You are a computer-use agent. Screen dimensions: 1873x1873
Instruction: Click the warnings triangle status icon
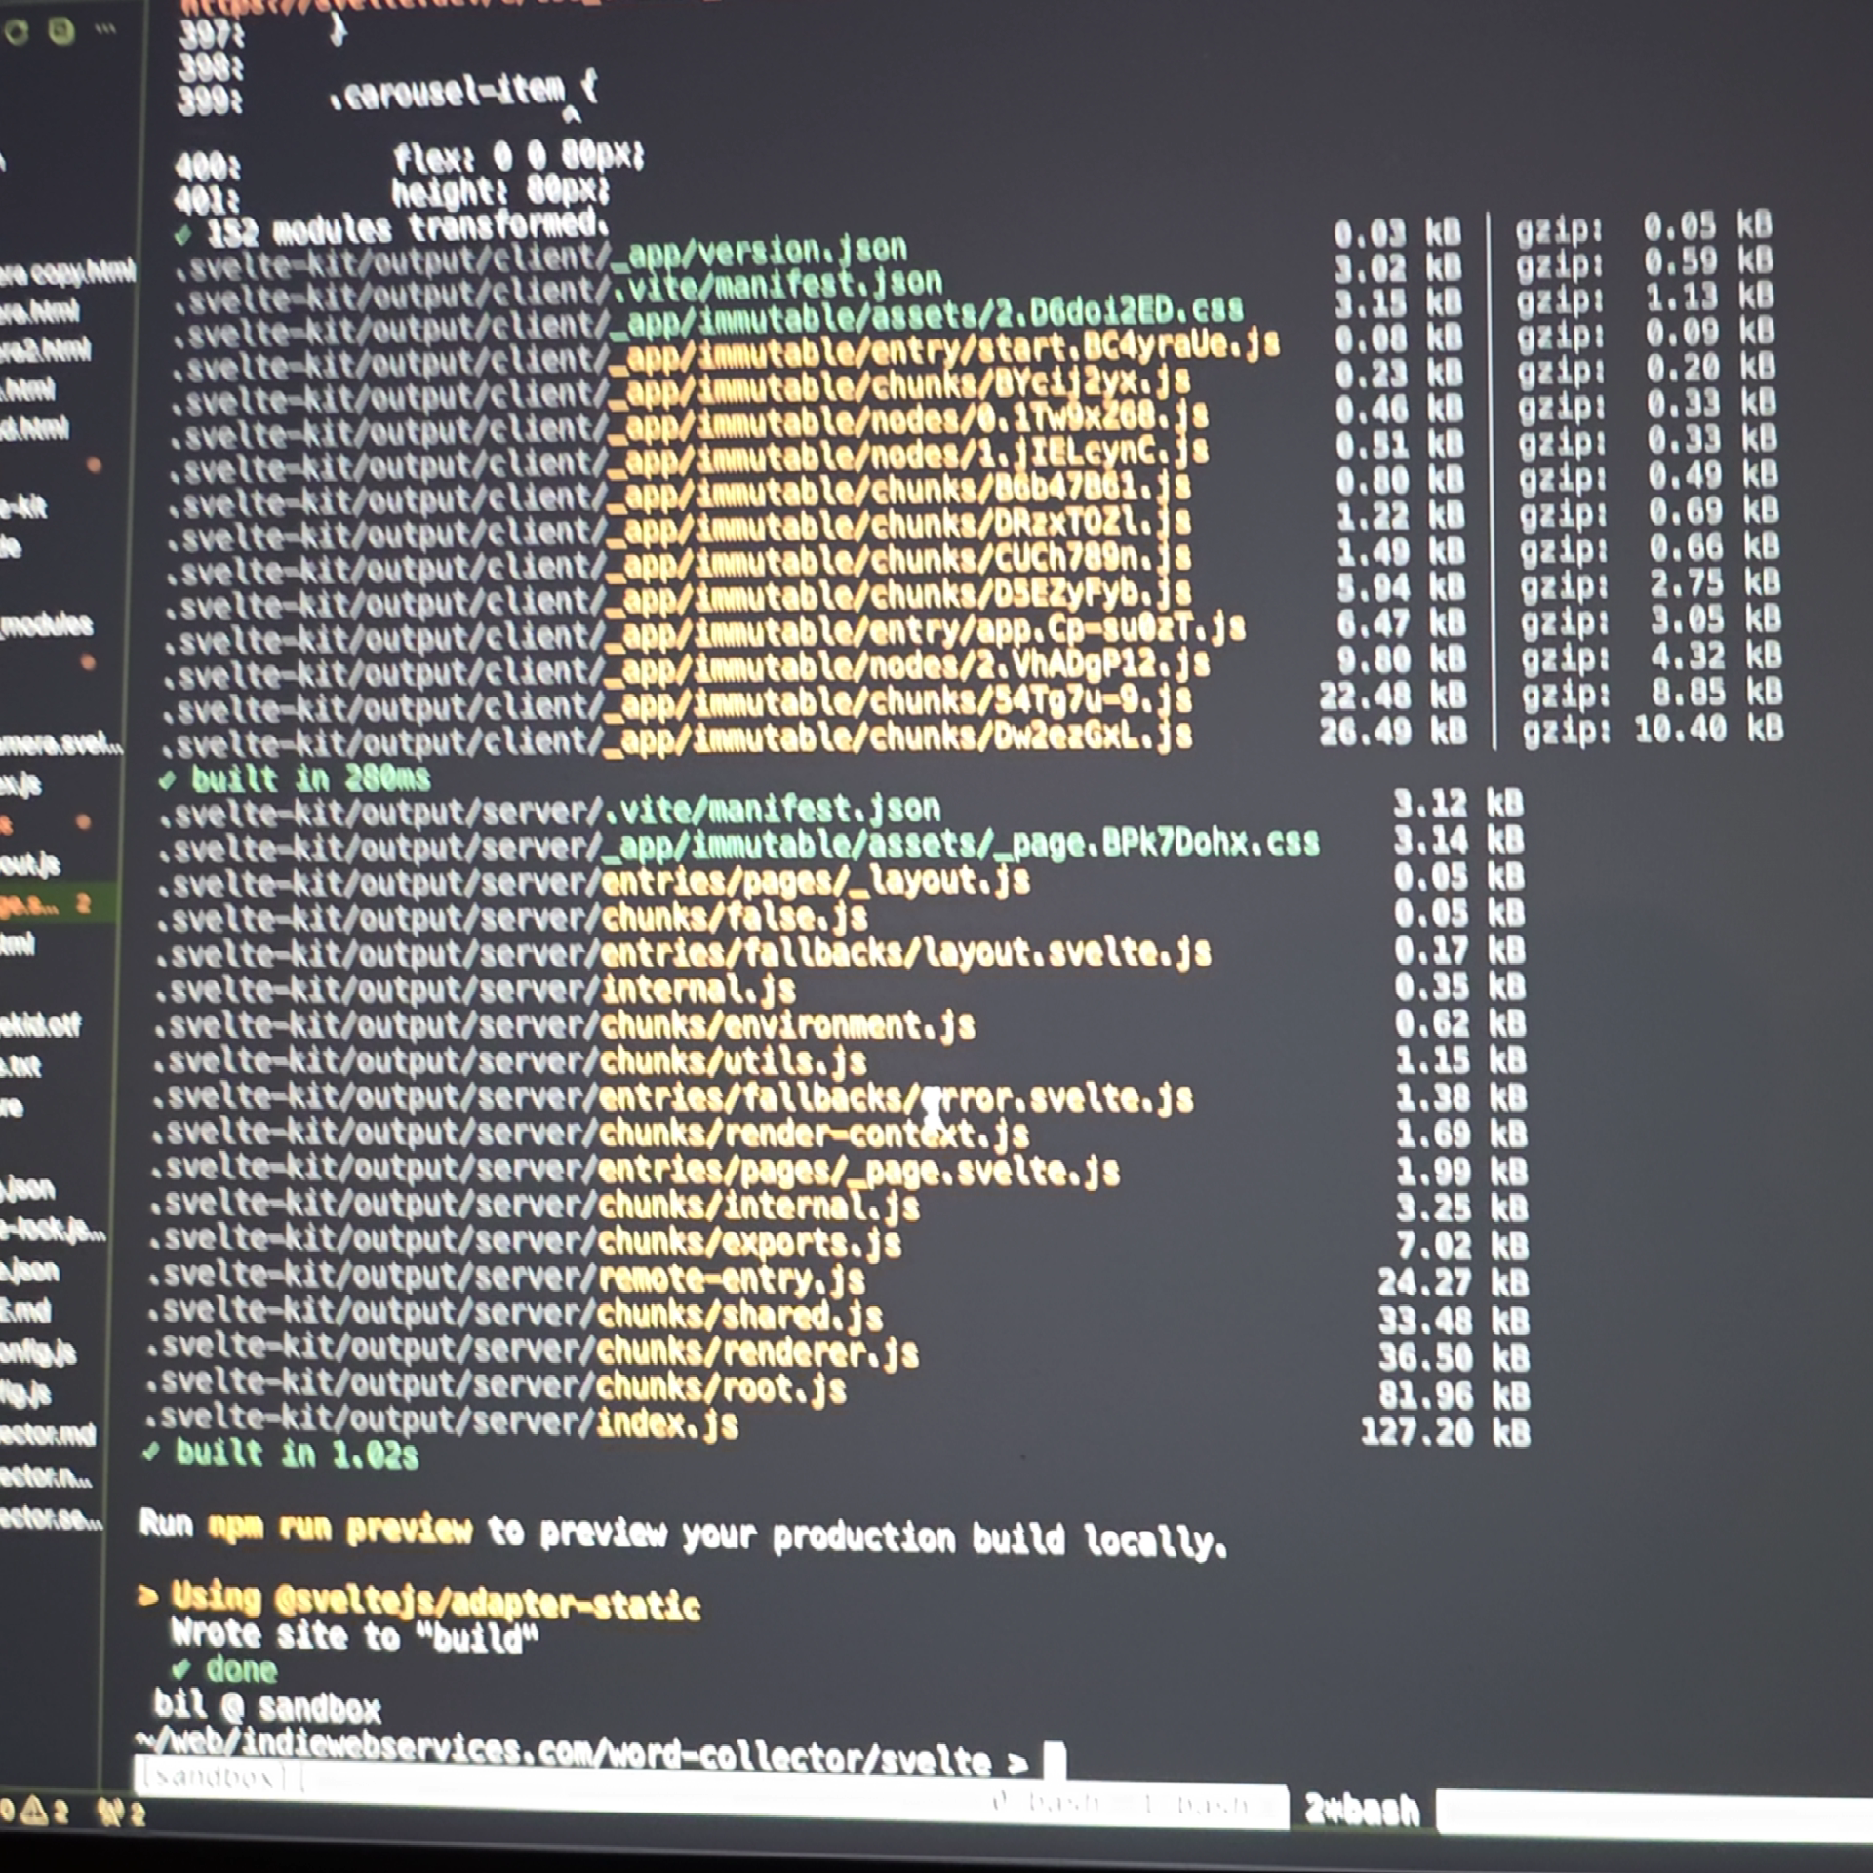click(35, 1811)
